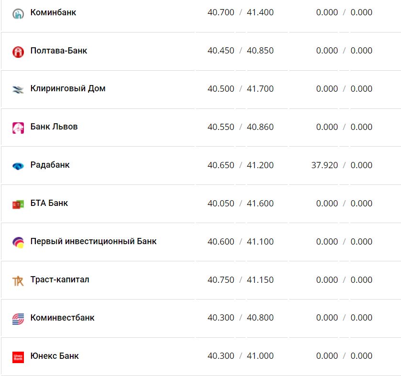401x376 pixels.
Task: Click the Коминвестбанк striped logo icon
Action: point(18,319)
